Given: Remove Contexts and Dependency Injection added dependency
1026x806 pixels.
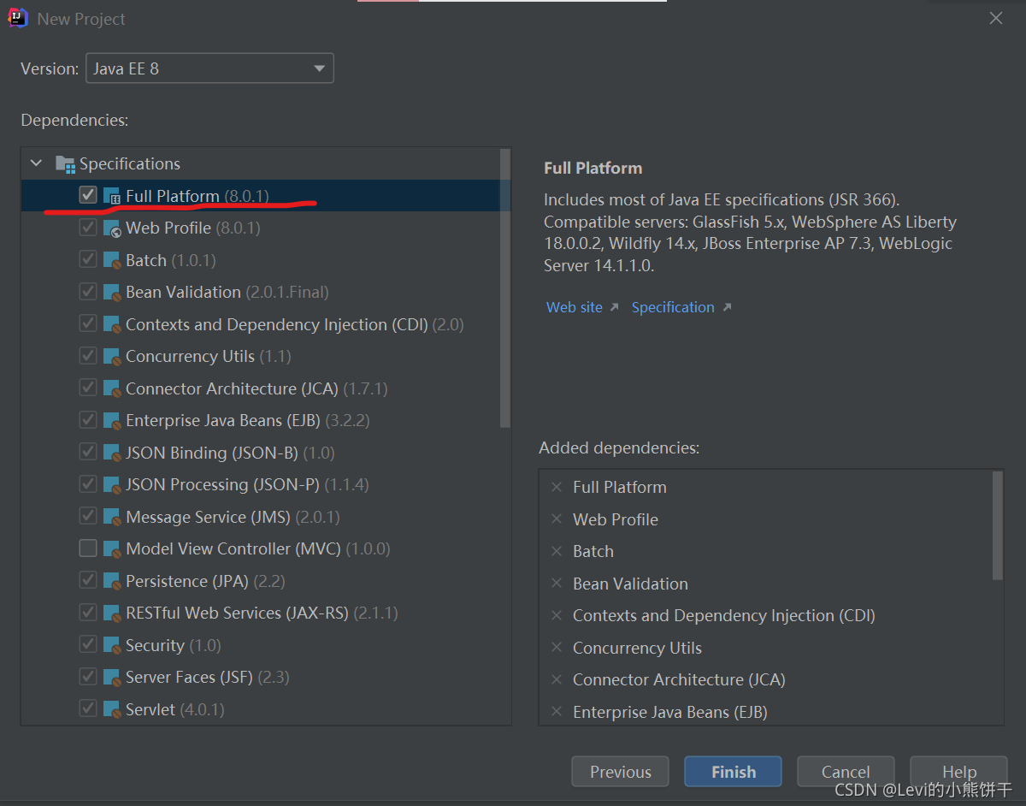Looking at the screenshot, I should pyautogui.click(x=557, y=615).
